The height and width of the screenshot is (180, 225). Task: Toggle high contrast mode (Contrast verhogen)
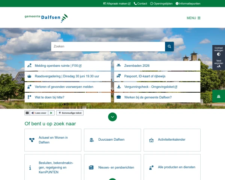click(x=219, y=51)
